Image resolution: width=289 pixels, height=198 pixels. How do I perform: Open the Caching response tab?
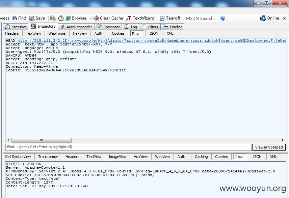tap(201, 157)
